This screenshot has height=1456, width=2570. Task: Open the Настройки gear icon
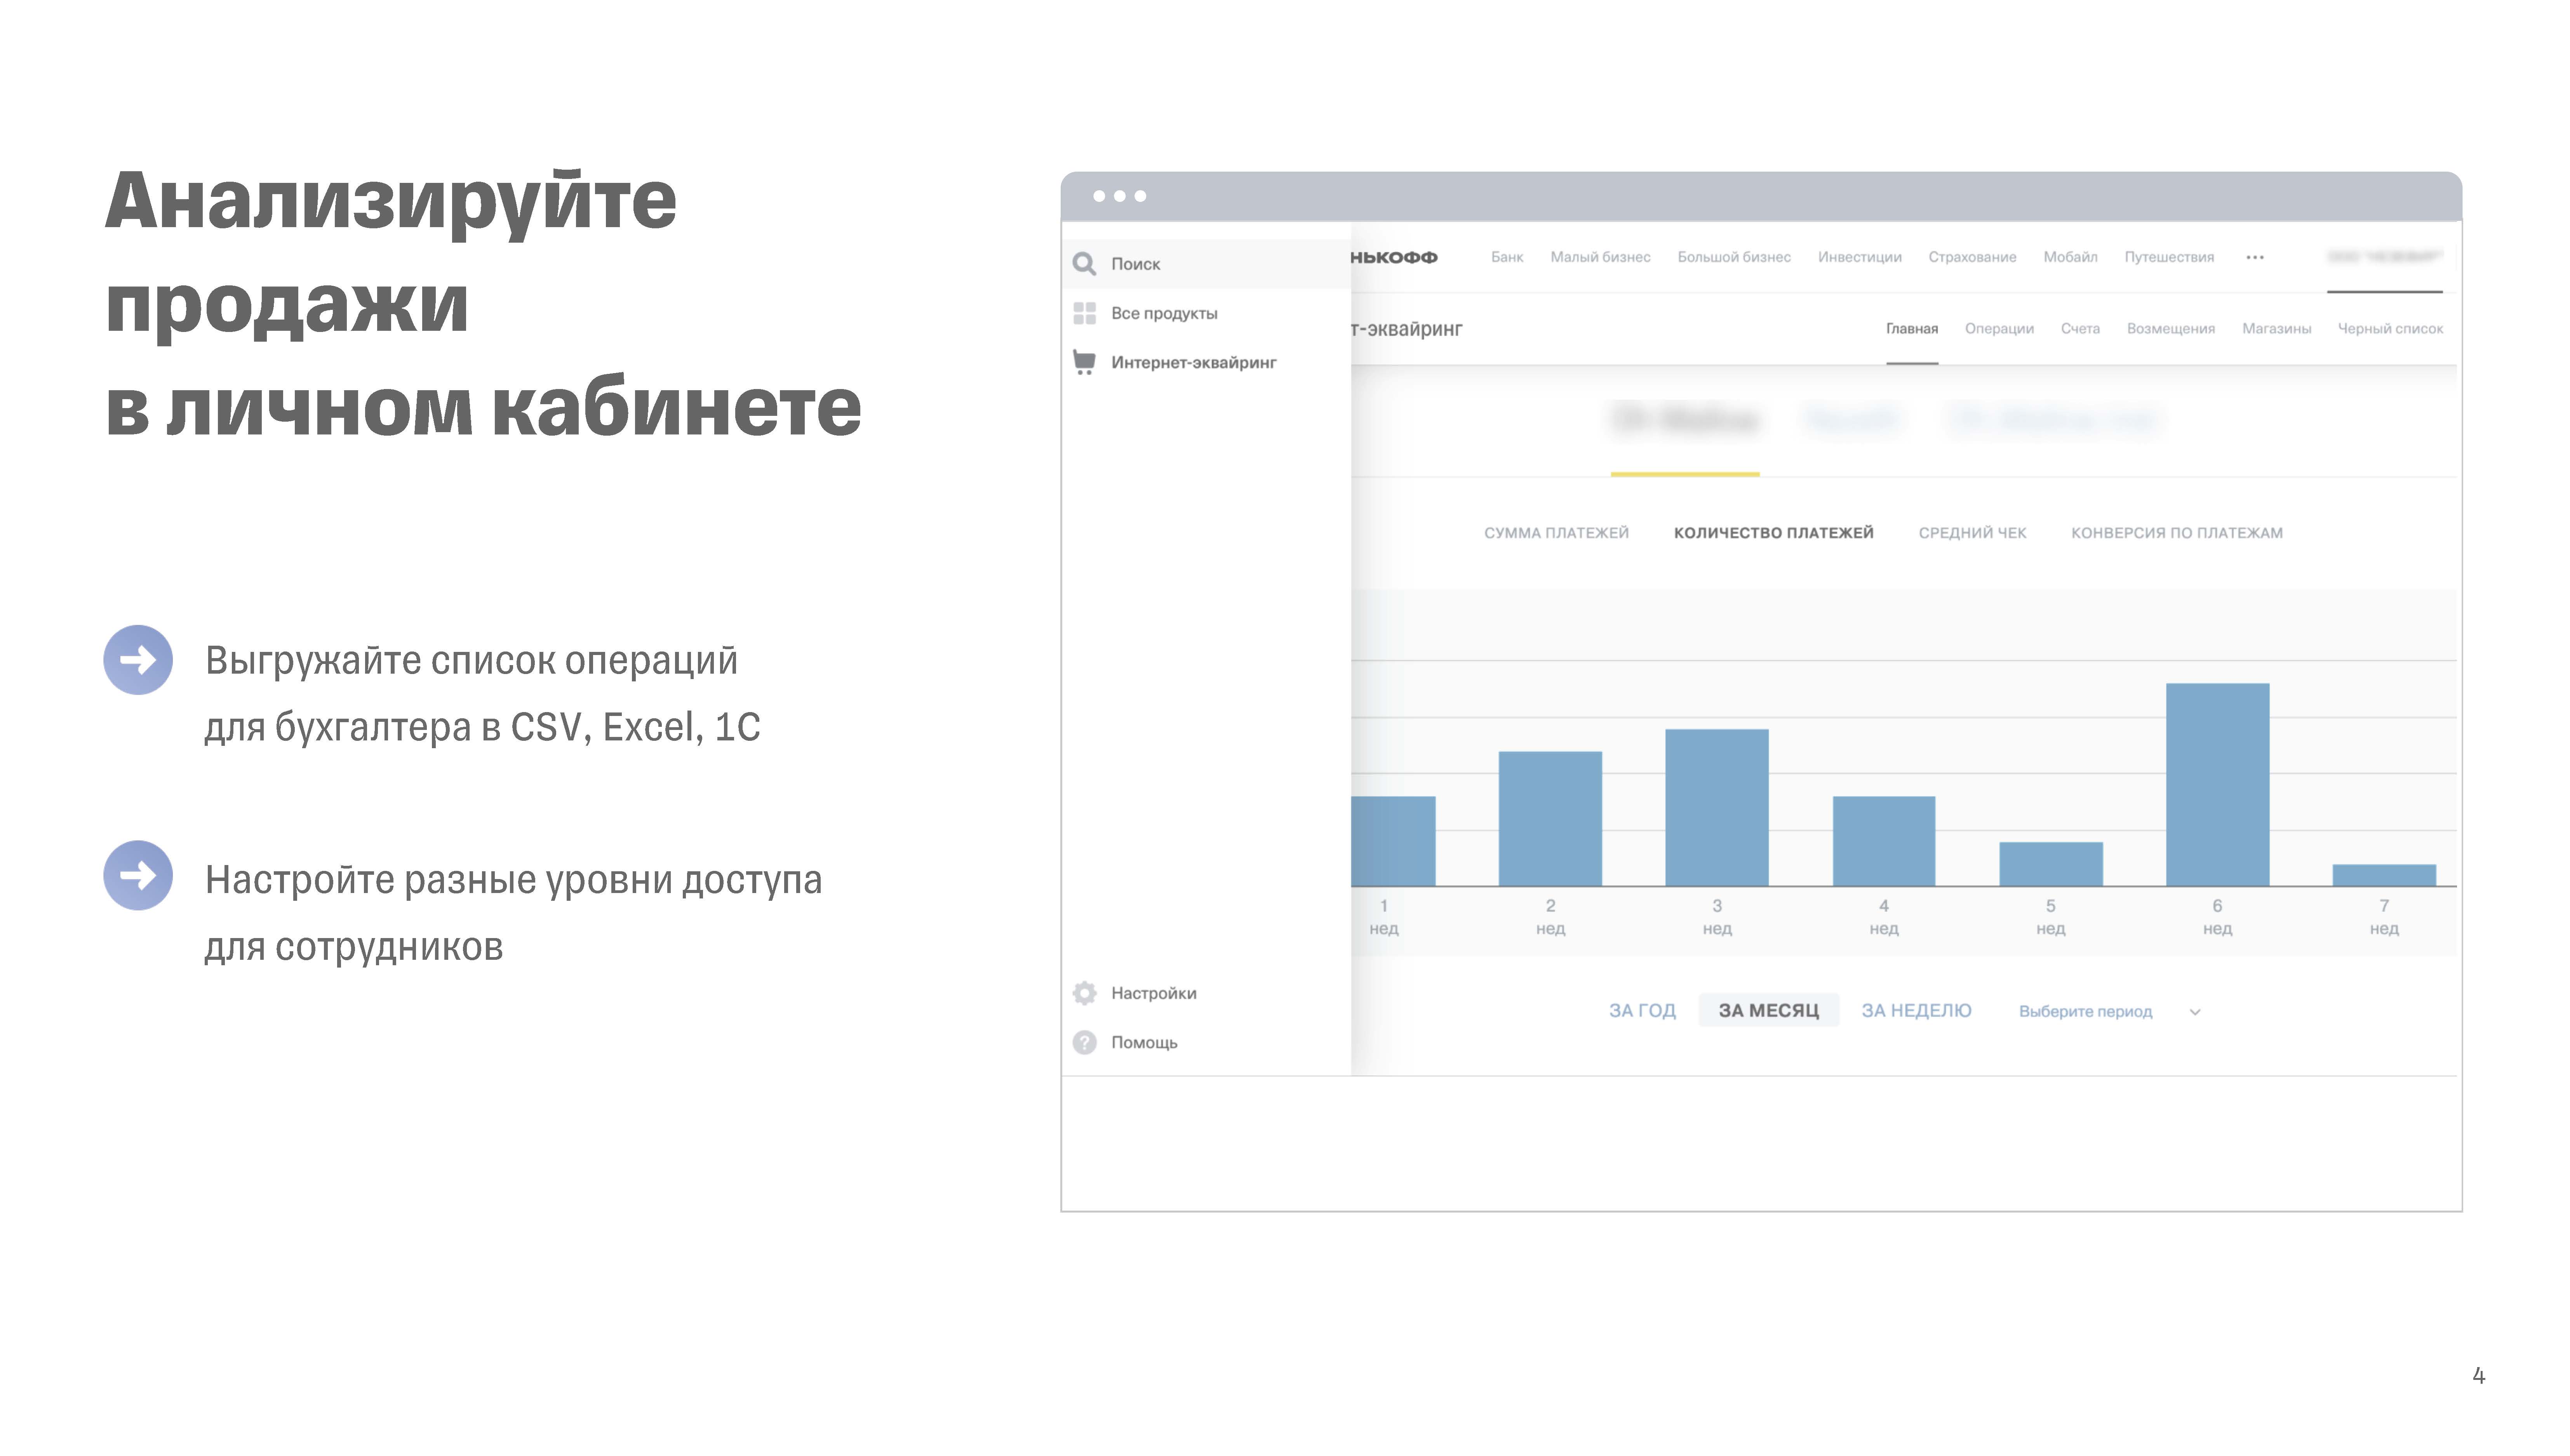tap(1084, 993)
